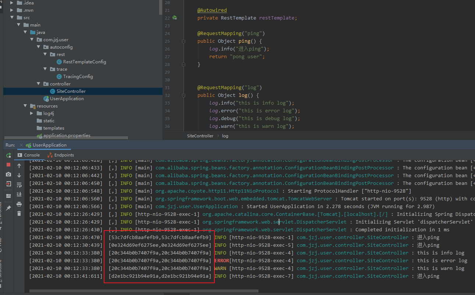475x295 pixels.
Task: Close the UserApplication run tab with X
Action: click(x=21, y=145)
